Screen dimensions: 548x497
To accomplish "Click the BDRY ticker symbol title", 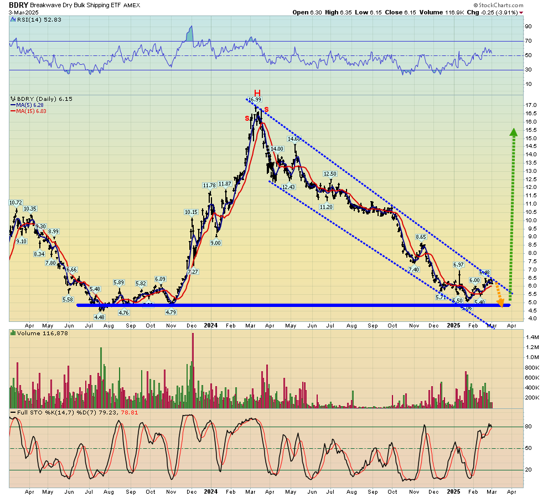I will pos(19,4).
